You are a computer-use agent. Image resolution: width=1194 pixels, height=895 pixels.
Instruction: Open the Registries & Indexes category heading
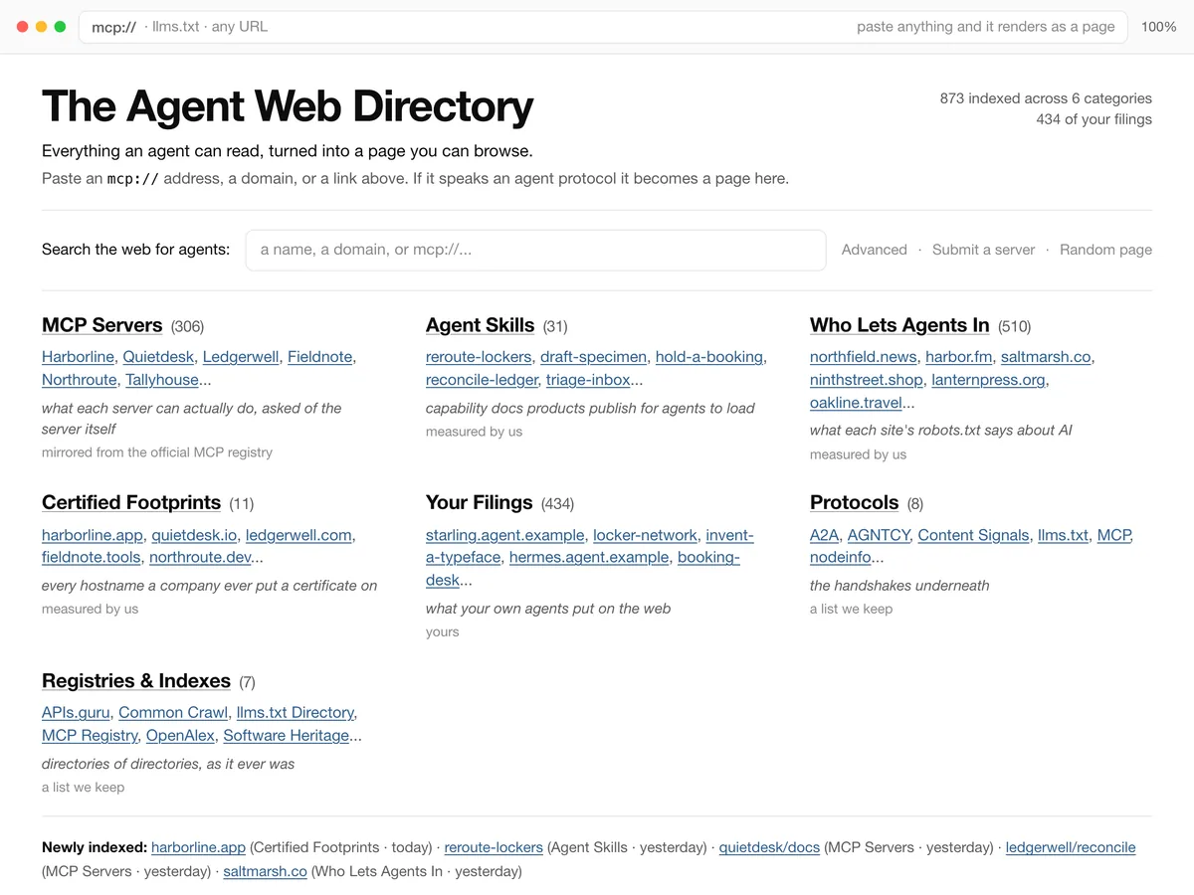pyautogui.click(x=136, y=681)
